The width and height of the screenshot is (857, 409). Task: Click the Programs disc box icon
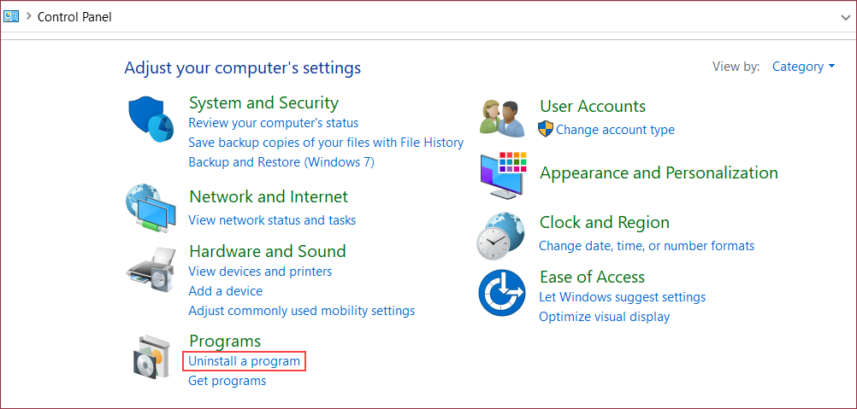click(x=151, y=357)
